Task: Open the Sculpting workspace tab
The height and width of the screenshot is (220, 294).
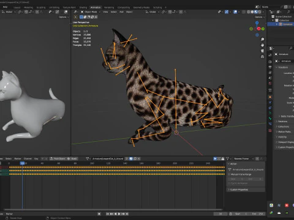Action: pos(41,7)
